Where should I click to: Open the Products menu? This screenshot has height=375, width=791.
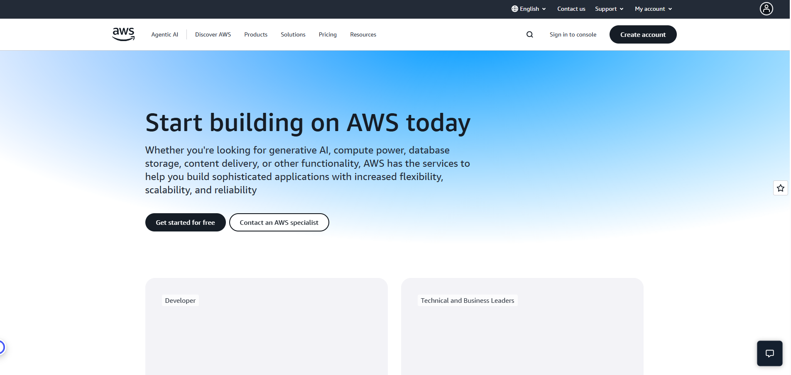[x=255, y=34]
